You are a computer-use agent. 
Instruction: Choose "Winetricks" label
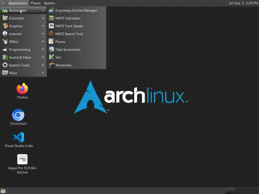coord(63,65)
